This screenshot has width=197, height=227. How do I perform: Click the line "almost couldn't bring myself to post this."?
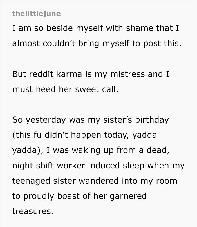click(95, 44)
